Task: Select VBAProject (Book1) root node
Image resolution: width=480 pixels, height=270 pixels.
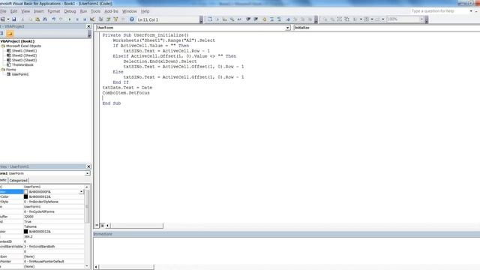Action: pos(17,41)
